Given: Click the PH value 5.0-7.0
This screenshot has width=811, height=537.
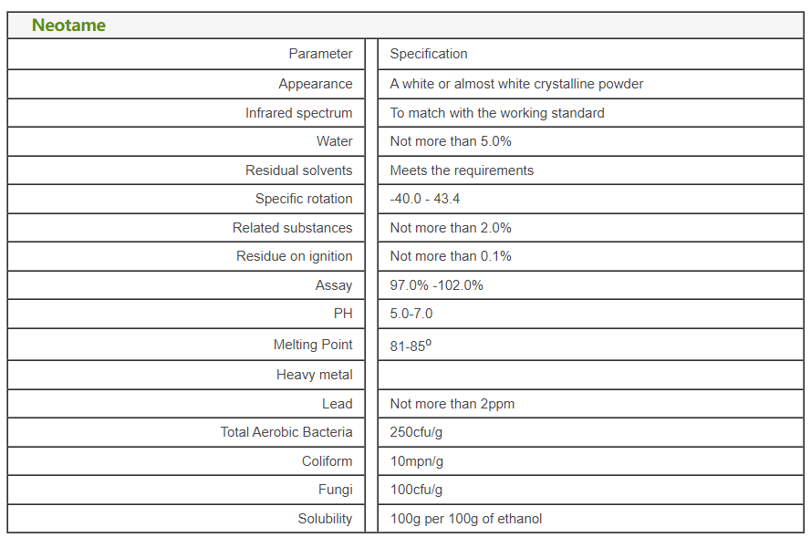Looking at the screenshot, I should tap(411, 314).
